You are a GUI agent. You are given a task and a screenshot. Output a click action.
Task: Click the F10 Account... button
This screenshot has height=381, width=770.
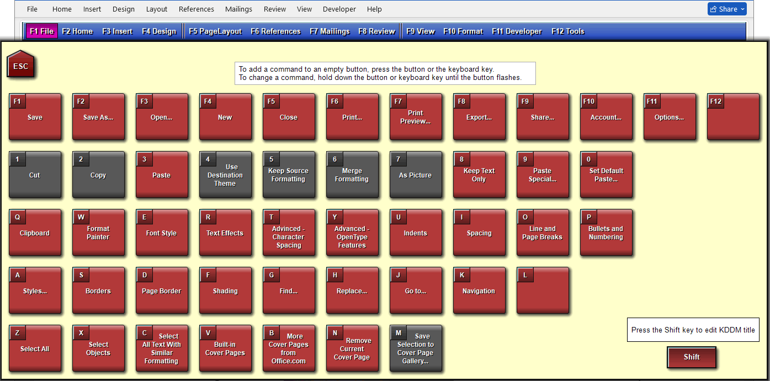(x=606, y=117)
